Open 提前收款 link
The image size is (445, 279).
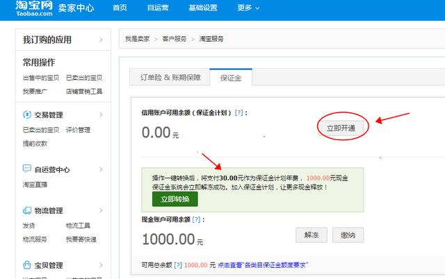[x=35, y=144]
